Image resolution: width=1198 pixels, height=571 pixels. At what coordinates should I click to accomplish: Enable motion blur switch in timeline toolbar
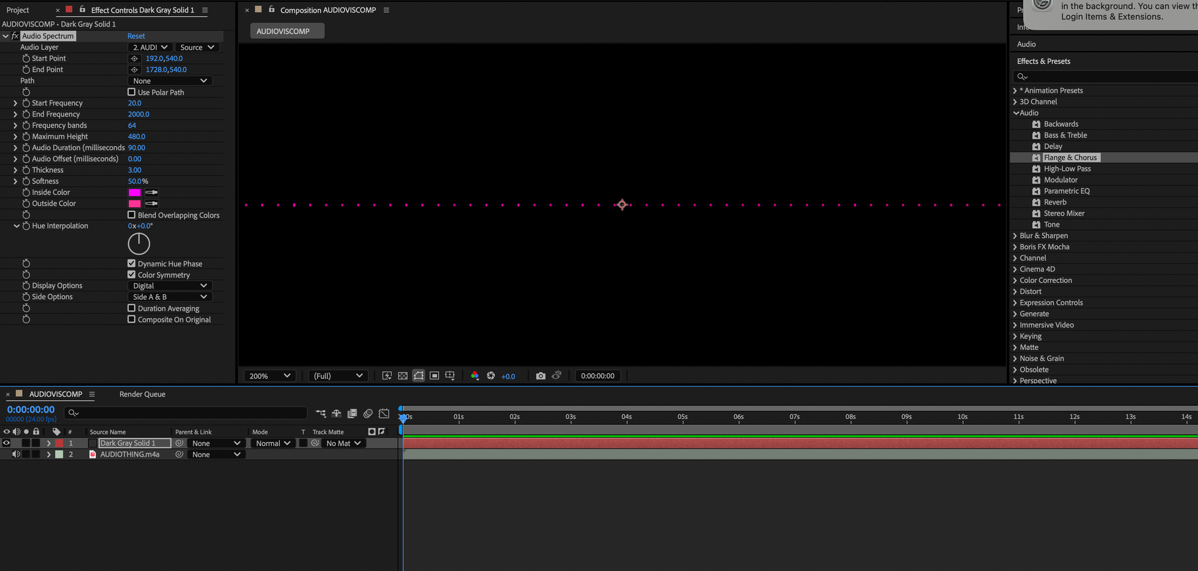368,413
